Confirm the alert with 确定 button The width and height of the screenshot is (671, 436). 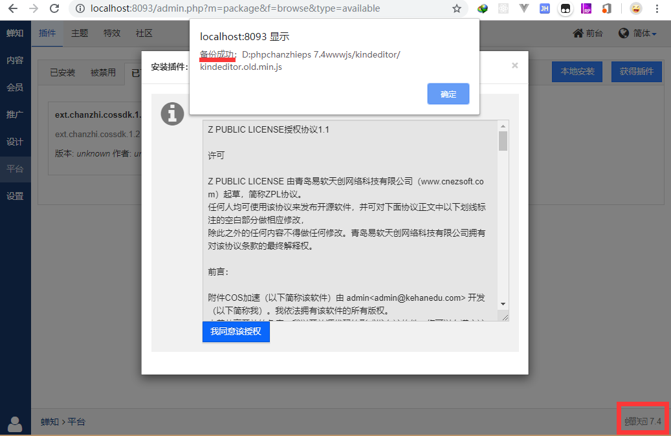click(x=448, y=94)
